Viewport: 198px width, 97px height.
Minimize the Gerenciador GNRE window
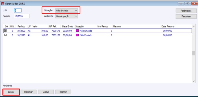point(181,4)
